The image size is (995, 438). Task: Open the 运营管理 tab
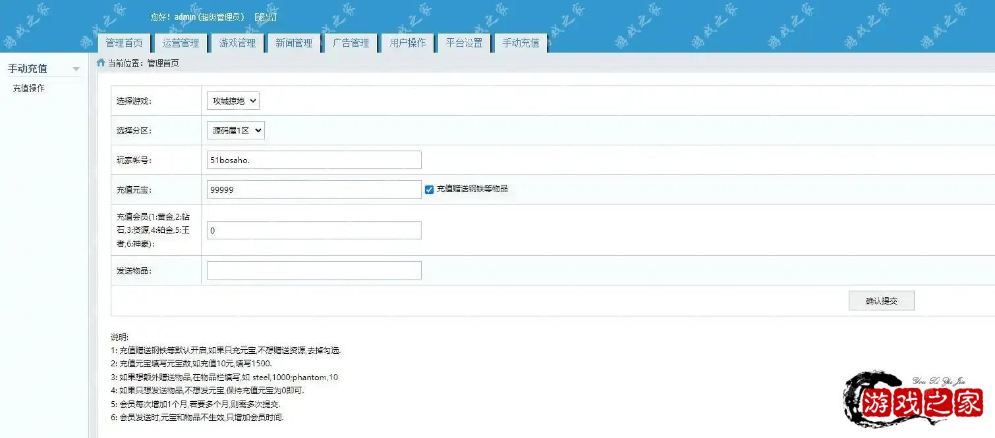pos(181,43)
